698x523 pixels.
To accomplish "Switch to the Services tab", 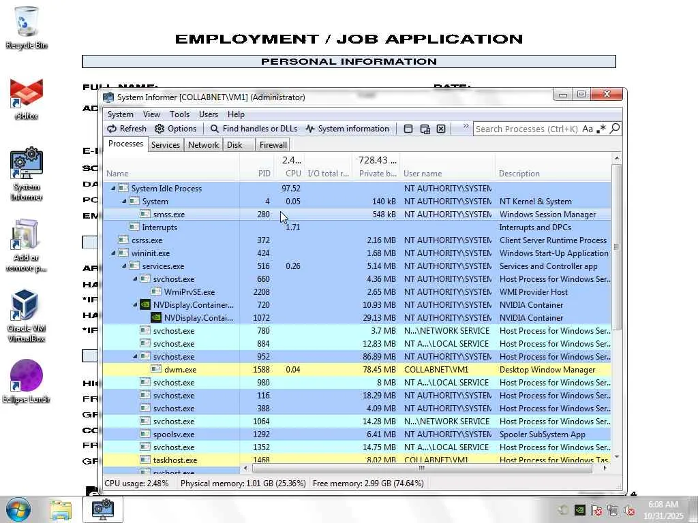I will click(x=165, y=145).
